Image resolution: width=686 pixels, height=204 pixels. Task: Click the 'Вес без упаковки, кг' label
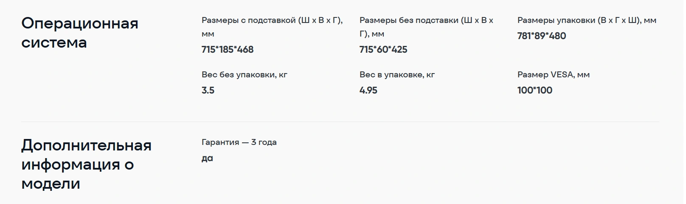tap(245, 75)
